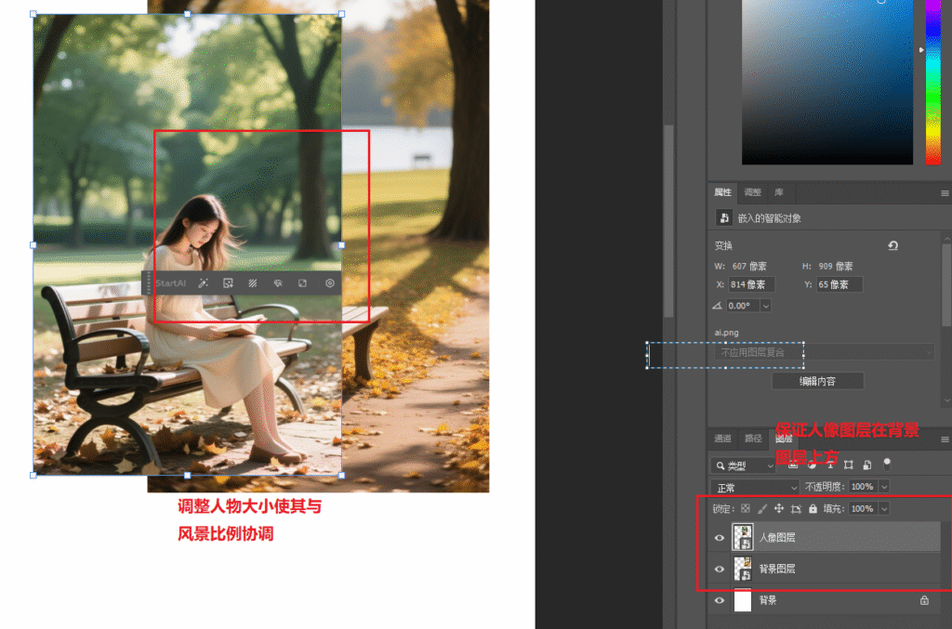Click the StartAI expand image icon
Image resolution: width=952 pixels, height=629 pixels.
click(303, 283)
